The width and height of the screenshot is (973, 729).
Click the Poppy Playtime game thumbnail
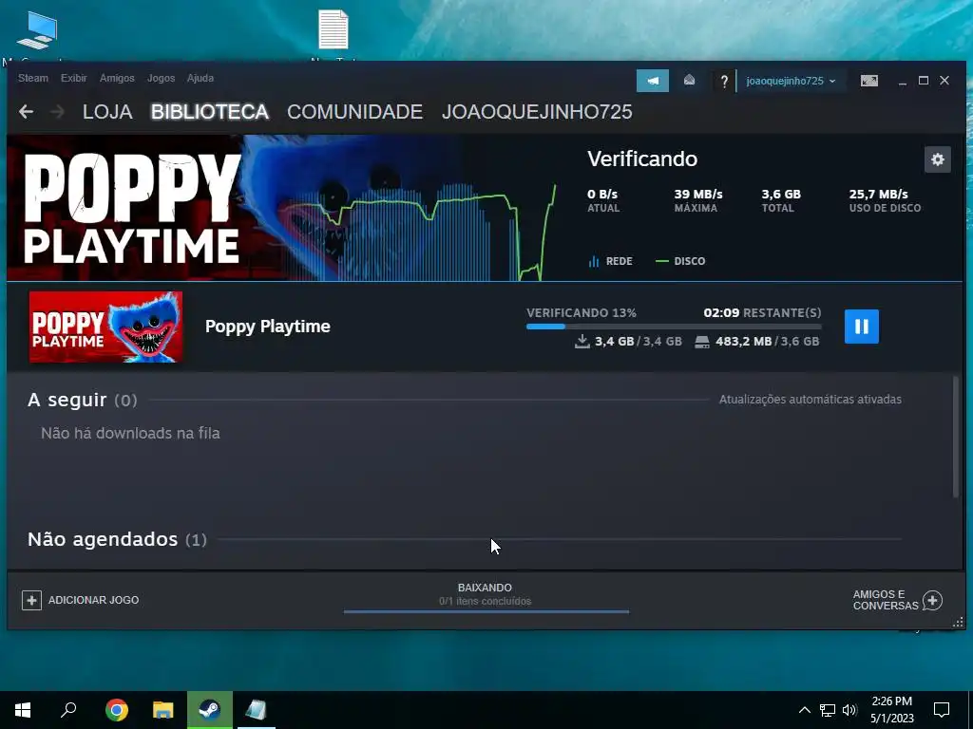[105, 327]
